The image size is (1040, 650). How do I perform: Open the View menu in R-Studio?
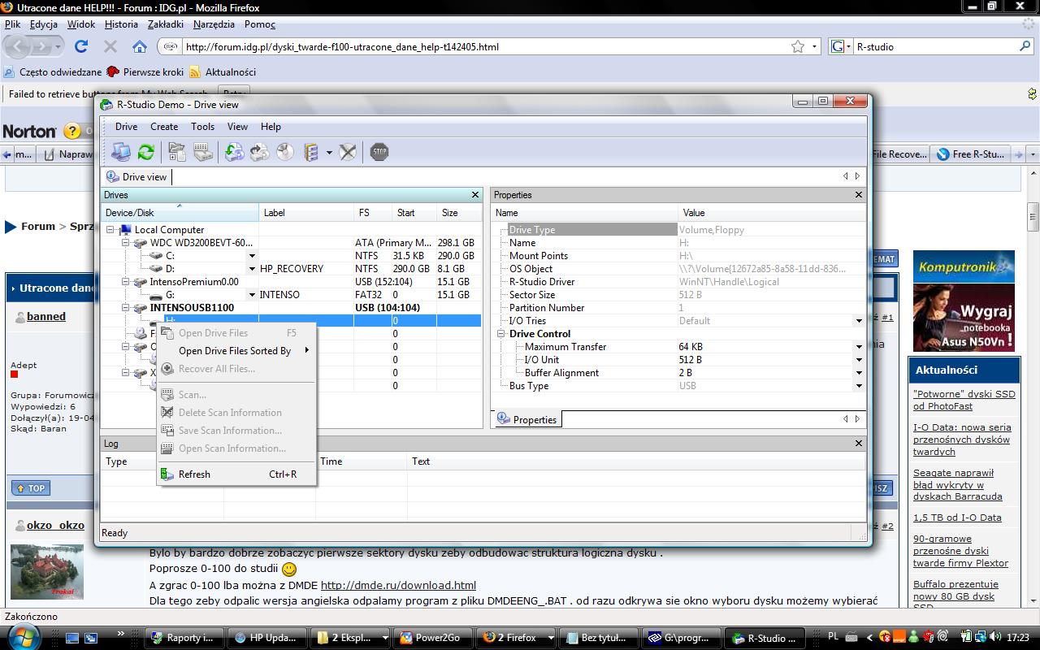(x=237, y=127)
